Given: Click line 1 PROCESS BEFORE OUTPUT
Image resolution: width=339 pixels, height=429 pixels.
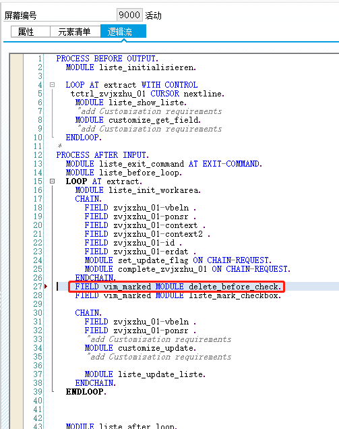Looking at the screenshot, I should (107, 59).
